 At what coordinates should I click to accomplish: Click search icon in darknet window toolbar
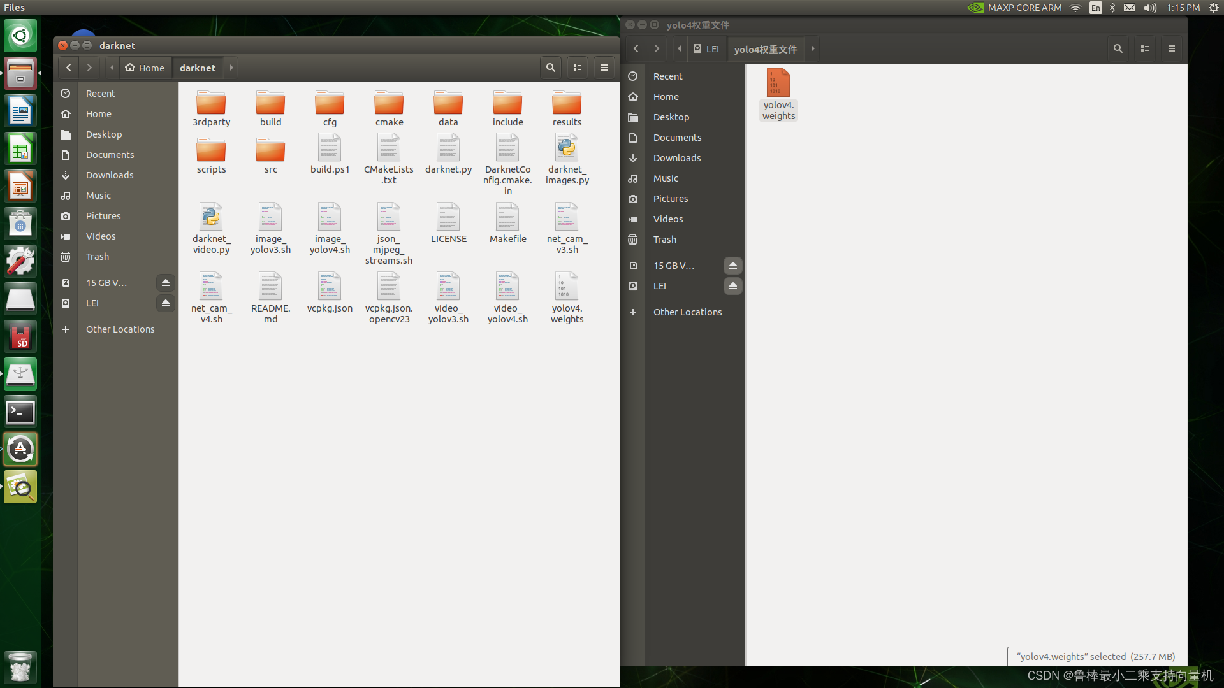(550, 68)
